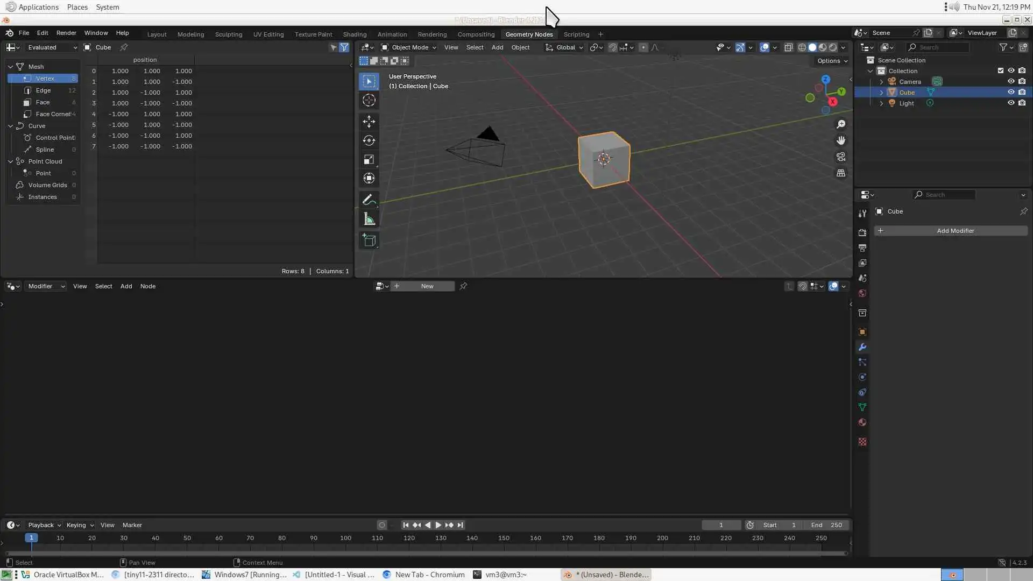Toggle camera view icon in viewport
The image size is (1033, 581).
tap(840, 157)
